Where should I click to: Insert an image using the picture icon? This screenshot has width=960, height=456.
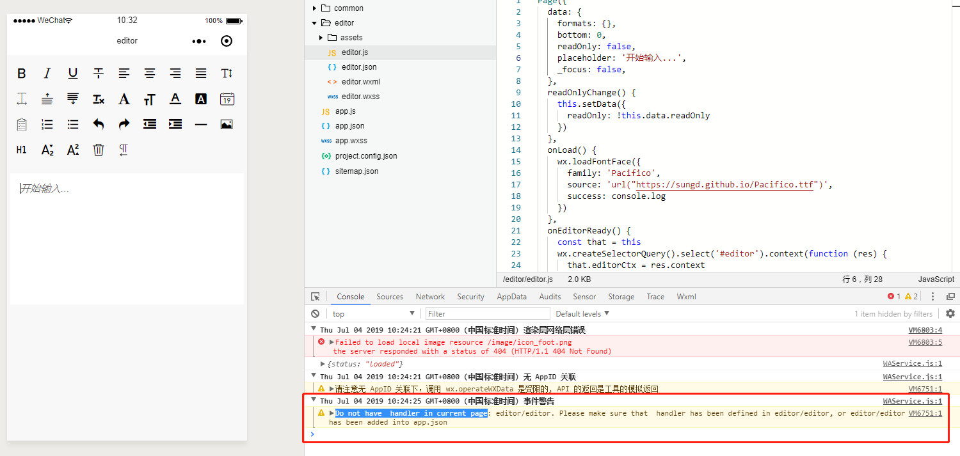click(x=226, y=124)
